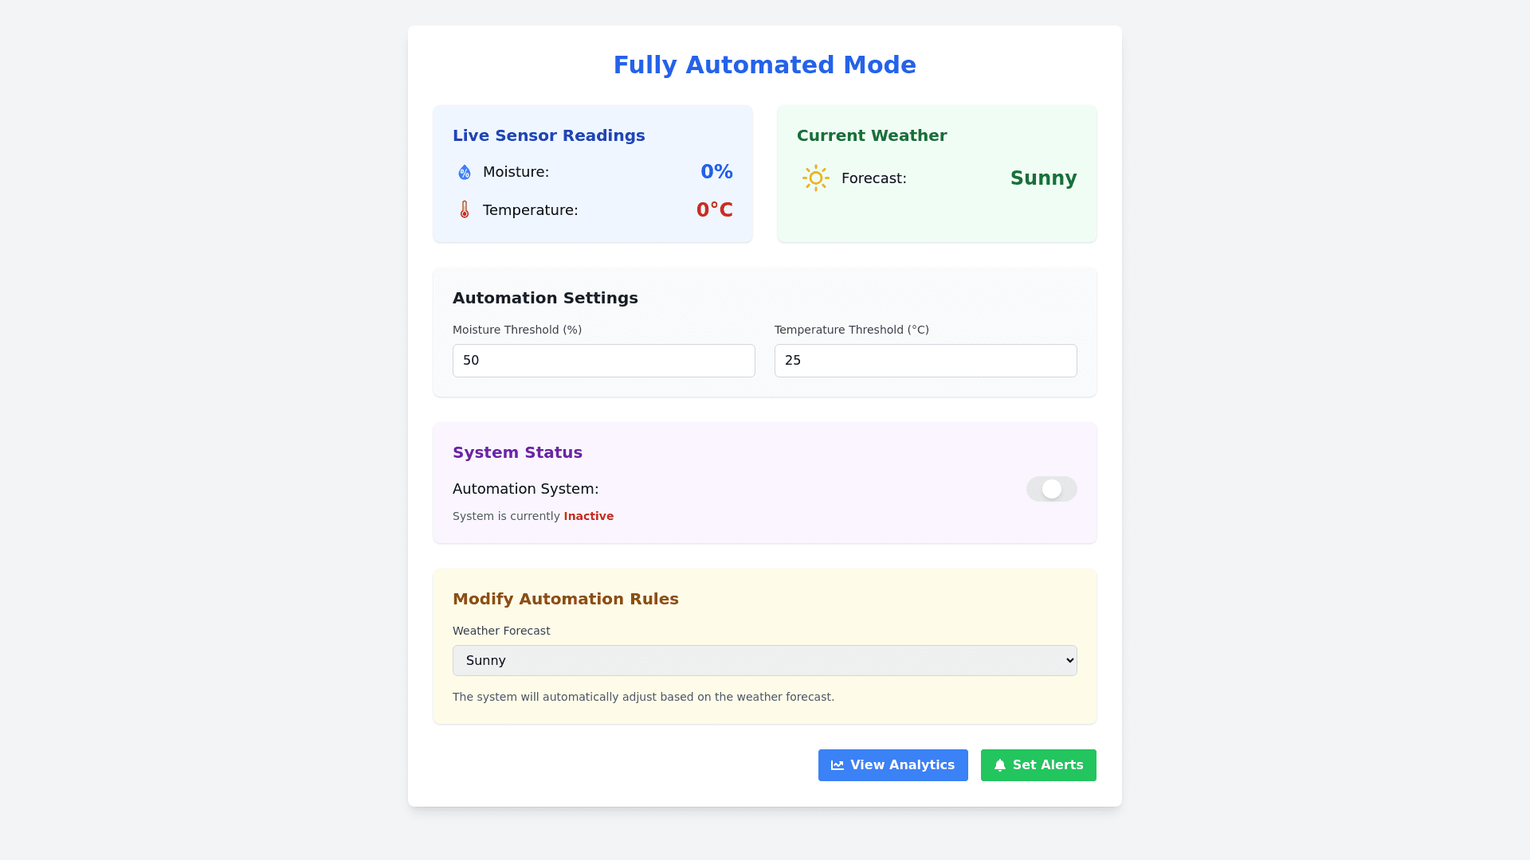Click the bell icon inside Set Alerts
This screenshot has width=1530, height=860.
coord(1000,765)
